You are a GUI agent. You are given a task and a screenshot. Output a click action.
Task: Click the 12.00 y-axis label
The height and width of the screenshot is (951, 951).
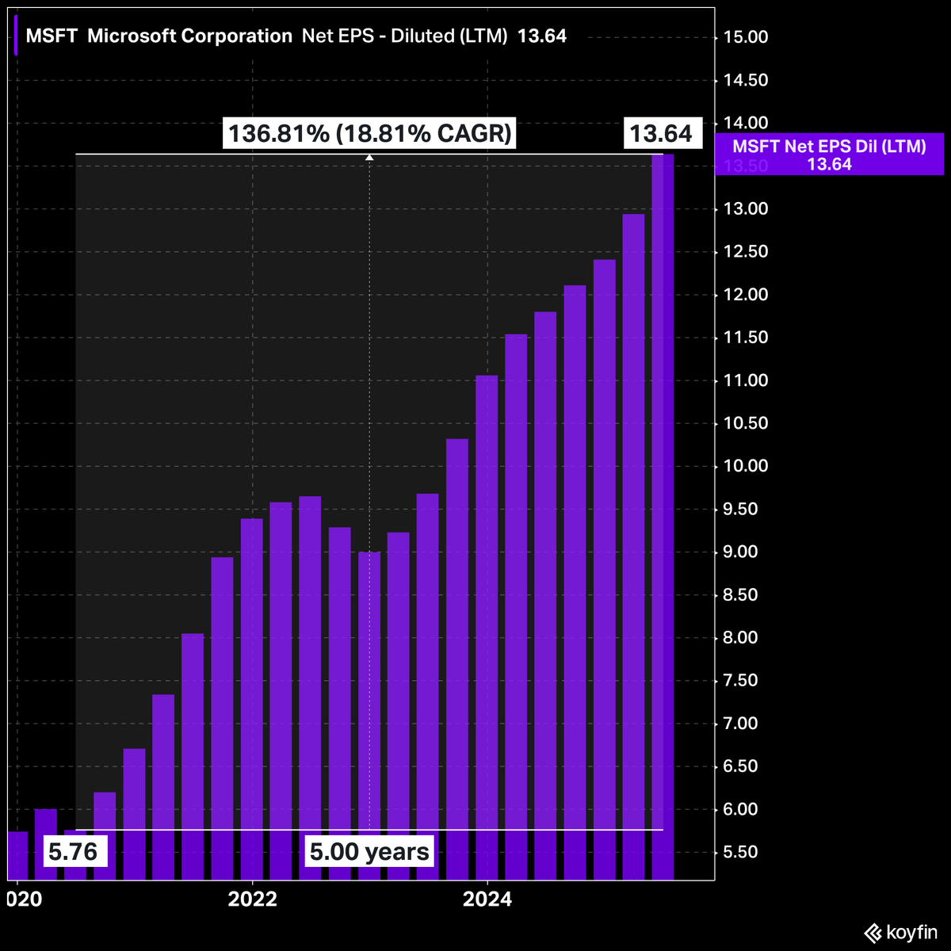point(746,295)
